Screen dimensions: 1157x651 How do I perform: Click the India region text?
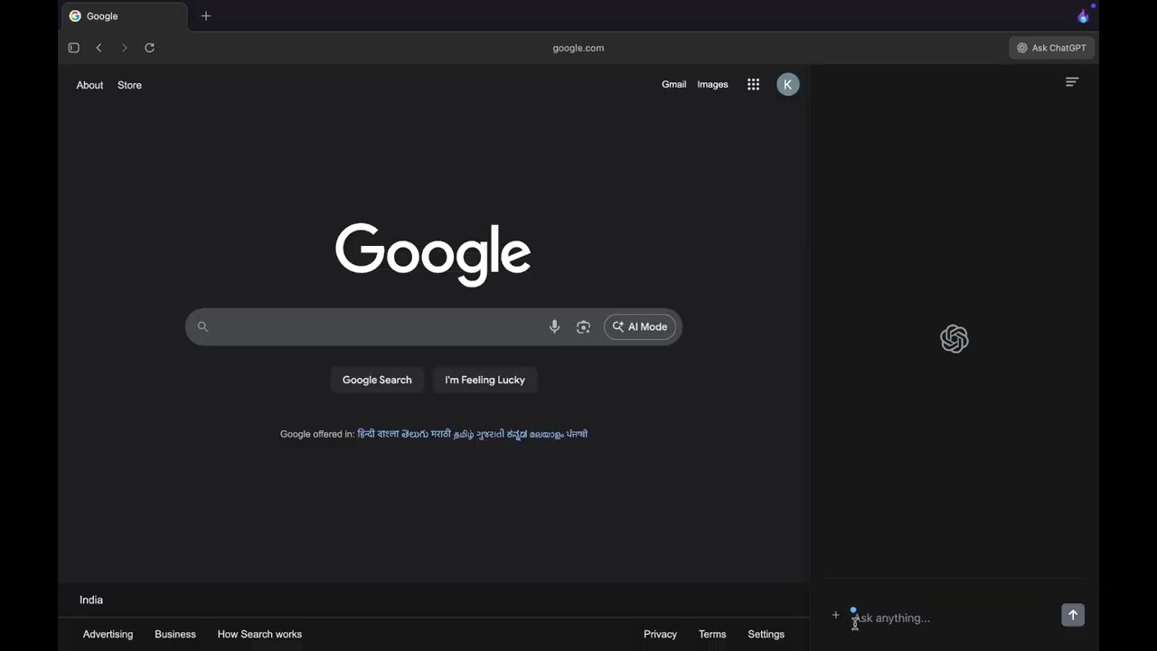91,599
